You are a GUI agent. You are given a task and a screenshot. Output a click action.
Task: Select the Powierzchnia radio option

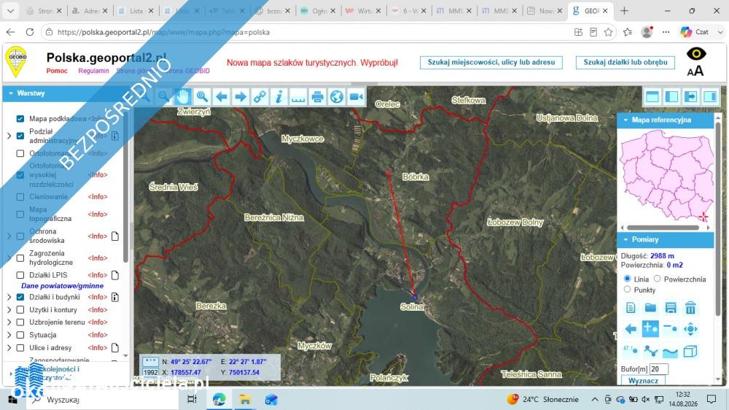657,279
